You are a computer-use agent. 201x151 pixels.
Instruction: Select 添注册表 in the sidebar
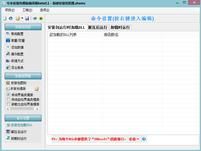[17, 68]
